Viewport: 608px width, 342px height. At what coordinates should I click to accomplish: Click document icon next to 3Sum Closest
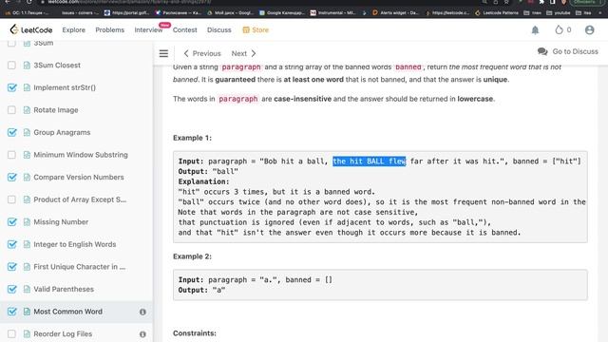tap(27, 66)
